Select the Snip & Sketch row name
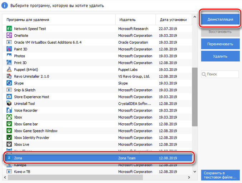The width and height of the screenshot is (242, 183). click(x=25, y=90)
